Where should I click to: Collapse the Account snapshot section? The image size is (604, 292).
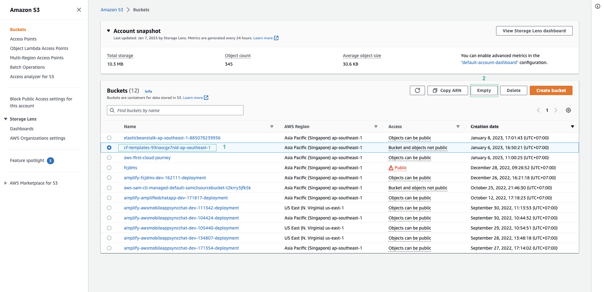109,31
